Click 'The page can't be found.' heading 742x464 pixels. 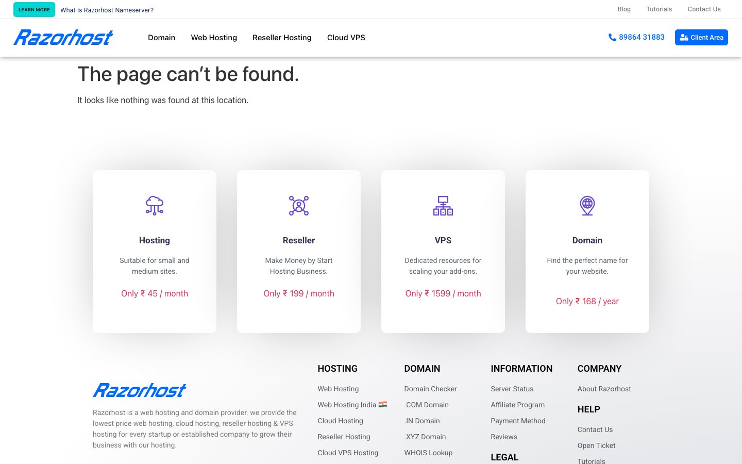click(x=188, y=74)
